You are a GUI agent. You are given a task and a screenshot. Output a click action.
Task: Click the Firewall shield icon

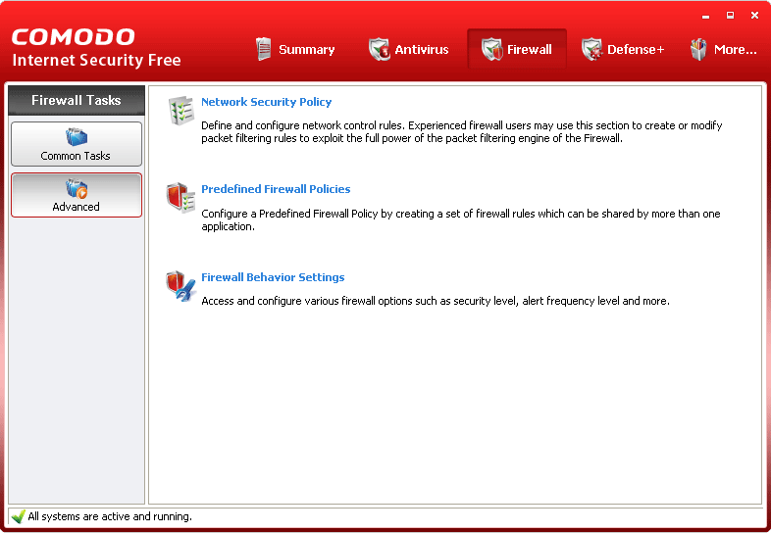491,49
